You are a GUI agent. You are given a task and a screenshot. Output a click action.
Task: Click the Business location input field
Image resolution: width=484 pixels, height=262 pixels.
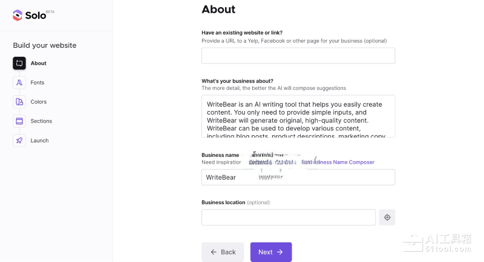pos(288,217)
